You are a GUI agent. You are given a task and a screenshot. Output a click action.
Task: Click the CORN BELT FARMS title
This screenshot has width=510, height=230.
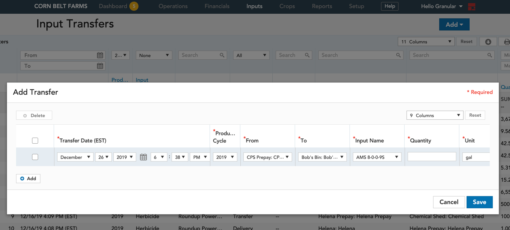[61, 6]
